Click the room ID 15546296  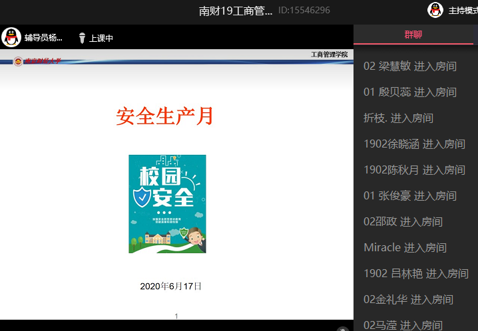point(304,11)
